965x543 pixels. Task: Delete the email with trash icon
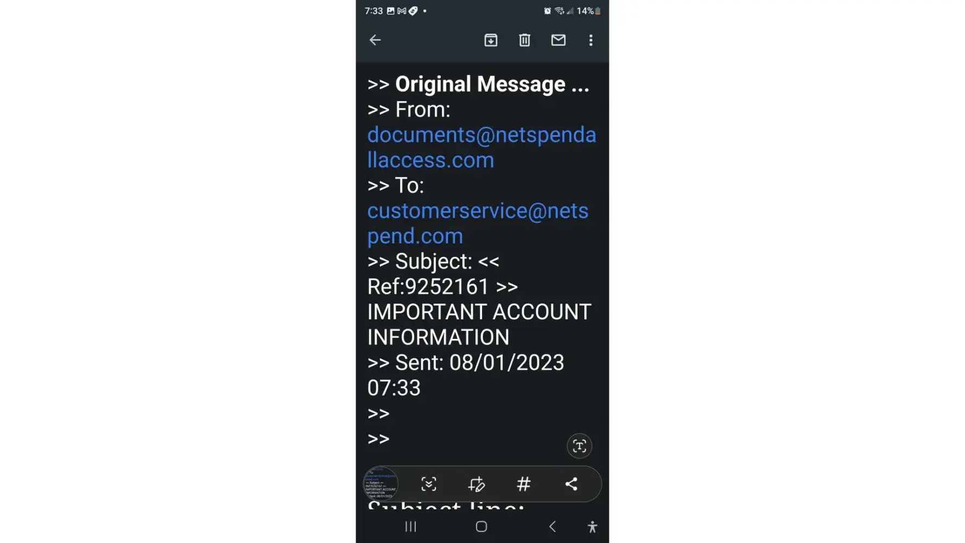click(524, 40)
